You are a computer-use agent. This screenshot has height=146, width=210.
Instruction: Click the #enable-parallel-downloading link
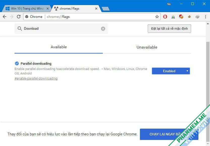click(36, 79)
